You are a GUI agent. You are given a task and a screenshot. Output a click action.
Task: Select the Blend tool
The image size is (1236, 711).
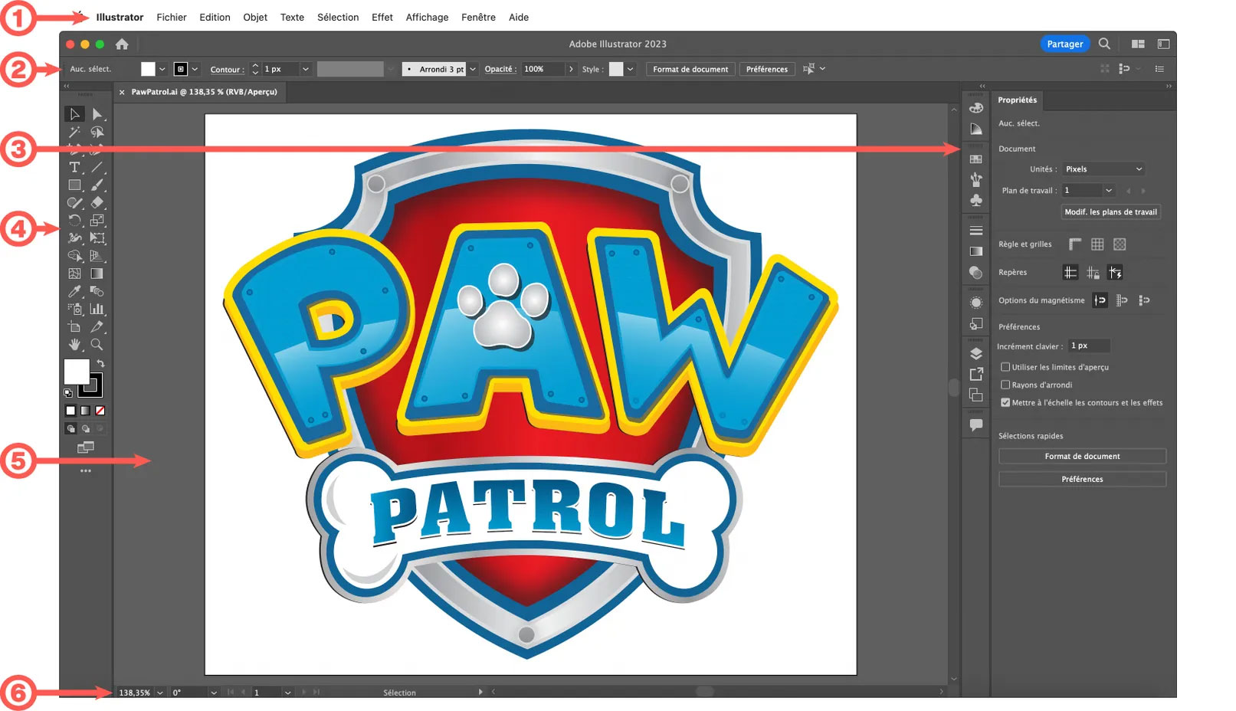tap(97, 291)
